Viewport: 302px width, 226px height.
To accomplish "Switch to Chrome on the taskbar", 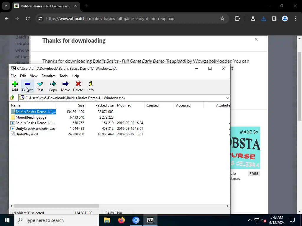I will pos(136,220).
